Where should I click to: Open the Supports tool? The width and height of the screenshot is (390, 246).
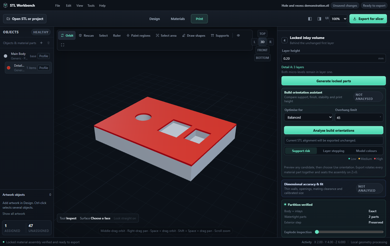click(220, 35)
